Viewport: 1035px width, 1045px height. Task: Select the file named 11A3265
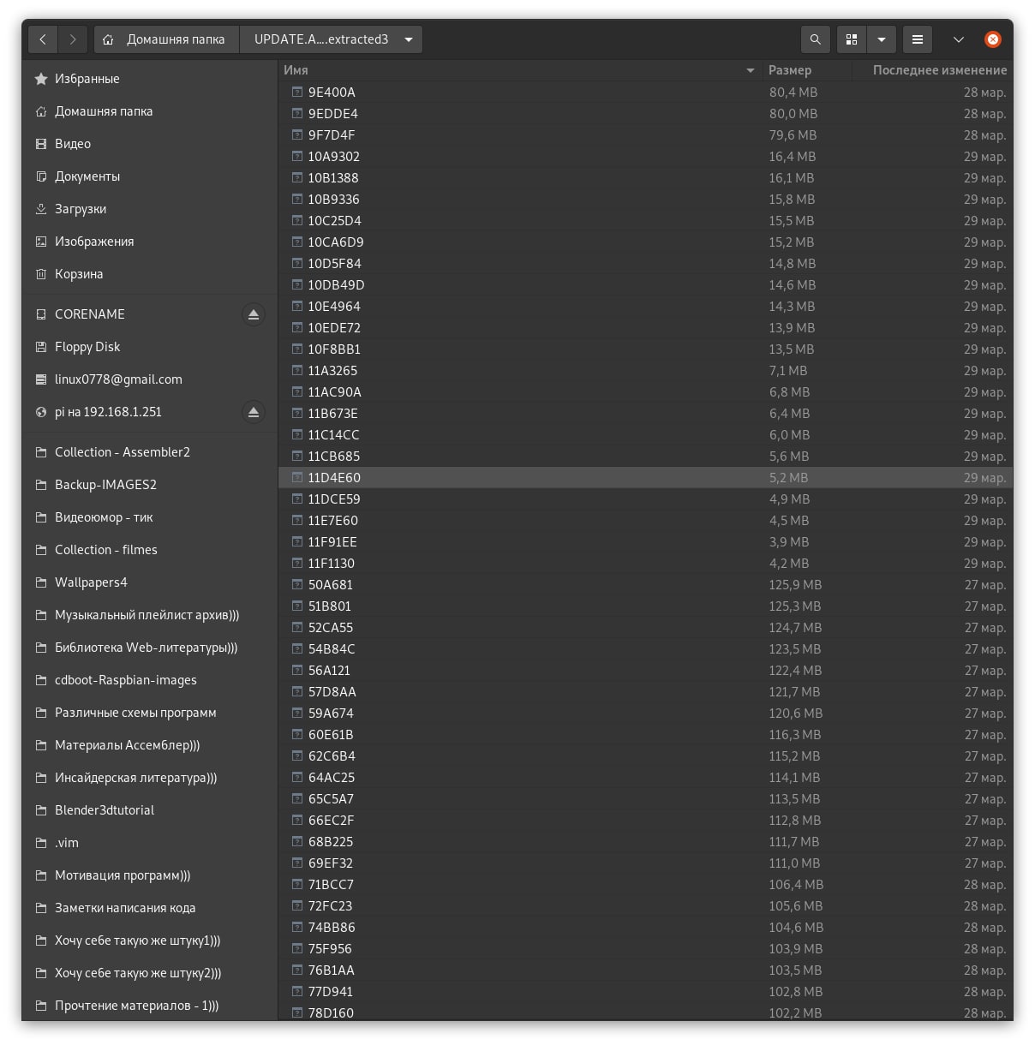(x=332, y=370)
